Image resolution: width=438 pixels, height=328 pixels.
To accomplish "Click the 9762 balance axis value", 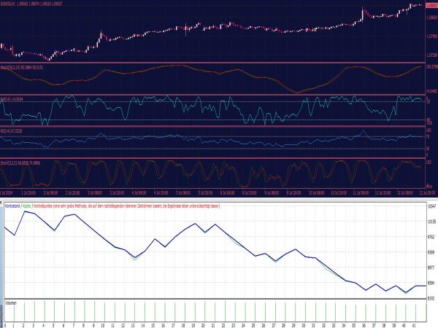I will 431,237.
